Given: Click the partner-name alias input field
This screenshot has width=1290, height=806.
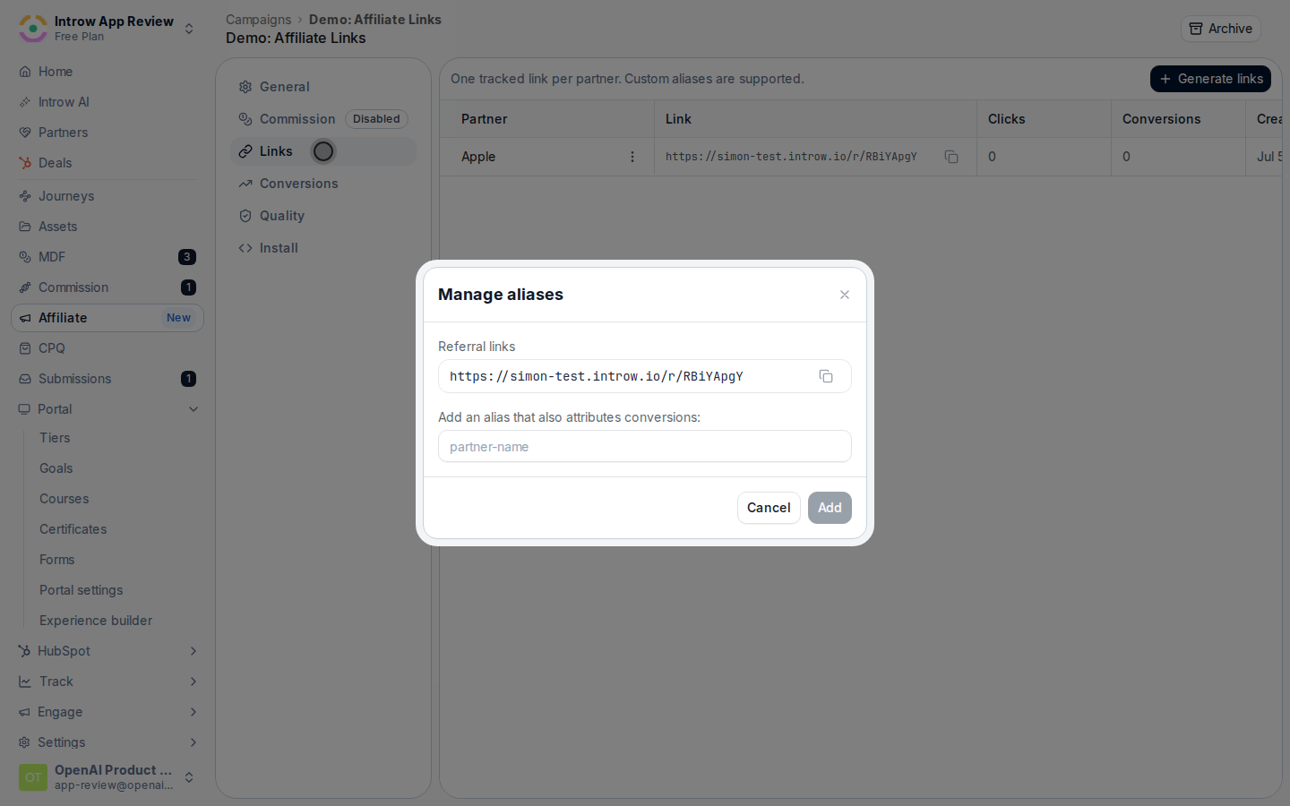Looking at the screenshot, I should [x=645, y=446].
